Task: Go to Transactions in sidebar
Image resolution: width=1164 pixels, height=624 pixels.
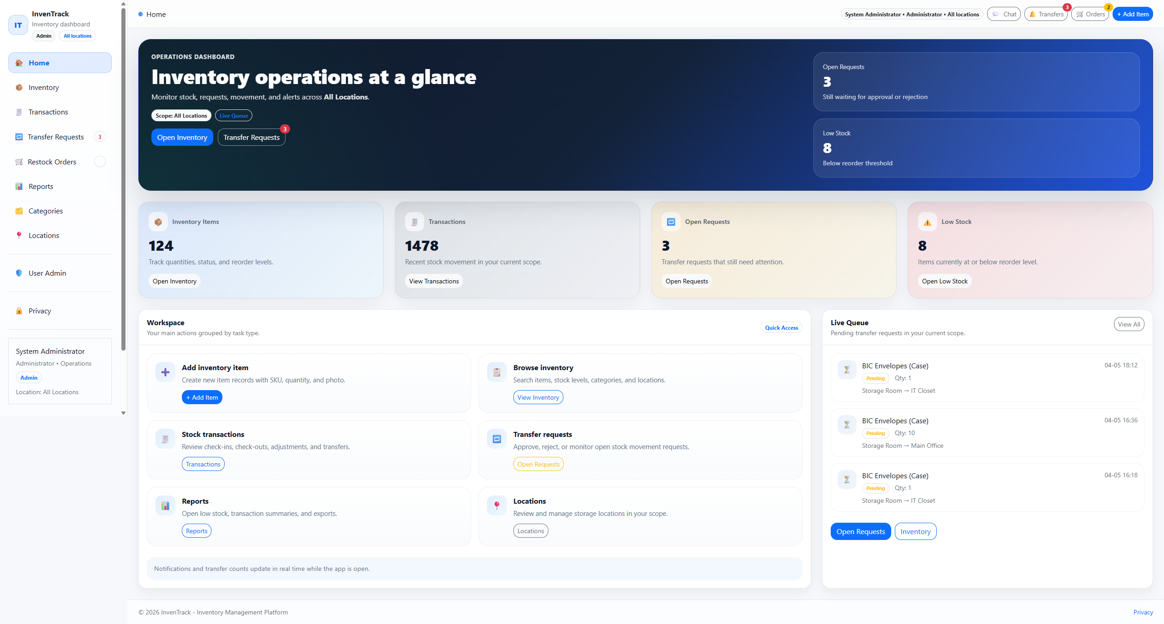Action: pos(48,112)
